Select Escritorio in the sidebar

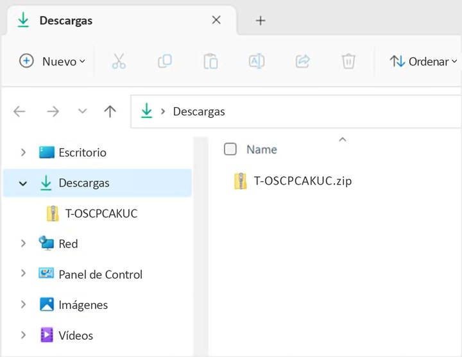tap(83, 153)
